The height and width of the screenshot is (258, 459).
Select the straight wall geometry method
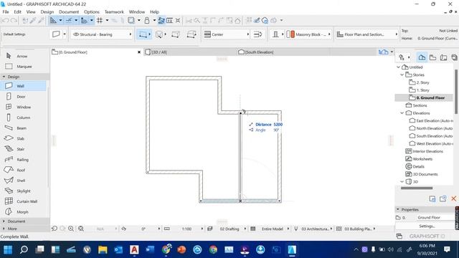143,34
